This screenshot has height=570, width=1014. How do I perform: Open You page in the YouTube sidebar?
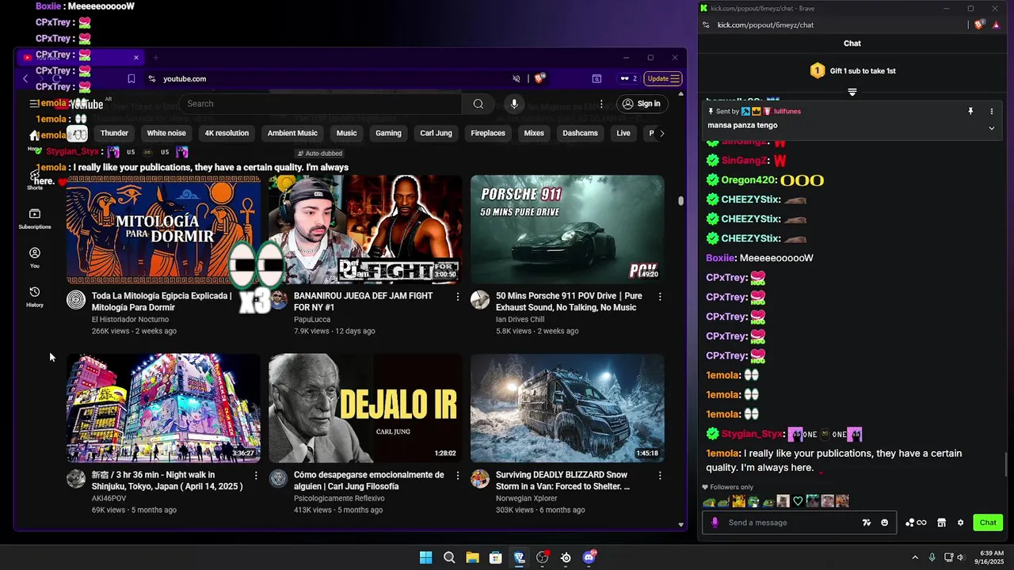35,257
